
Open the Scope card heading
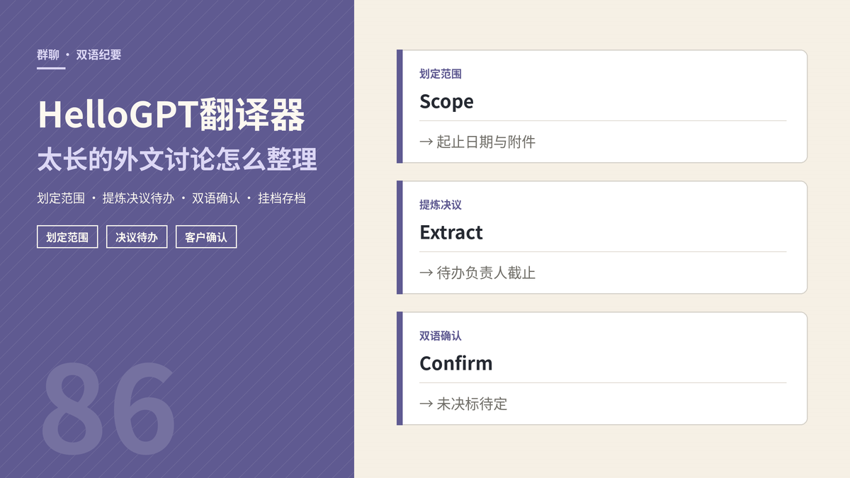[446, 101]
